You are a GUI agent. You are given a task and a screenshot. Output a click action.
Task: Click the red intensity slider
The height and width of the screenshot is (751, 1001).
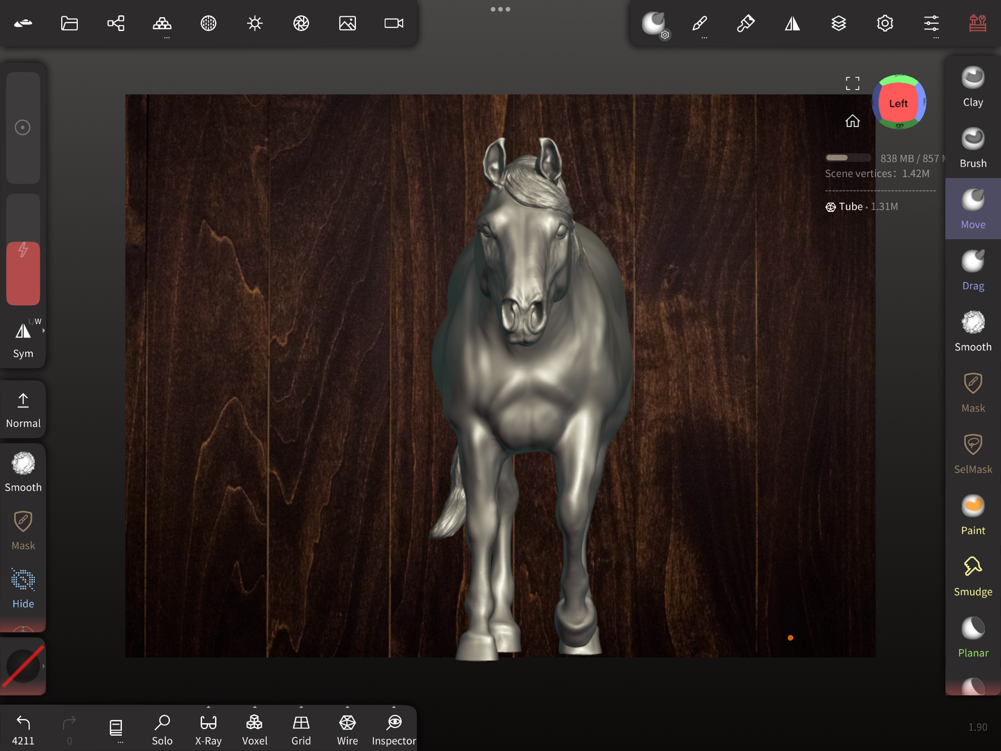[23, 273]
